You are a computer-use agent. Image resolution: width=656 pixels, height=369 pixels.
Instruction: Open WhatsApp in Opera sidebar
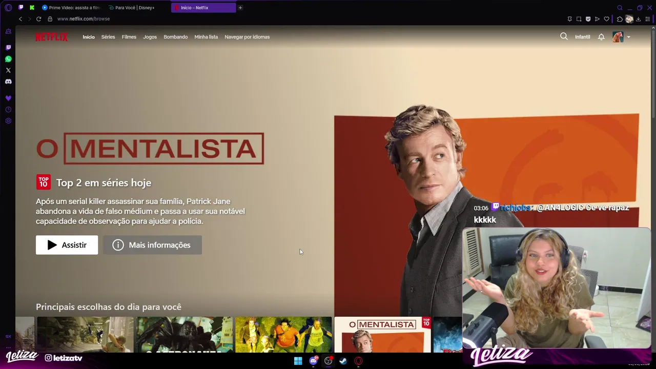[x=8, y=59]
